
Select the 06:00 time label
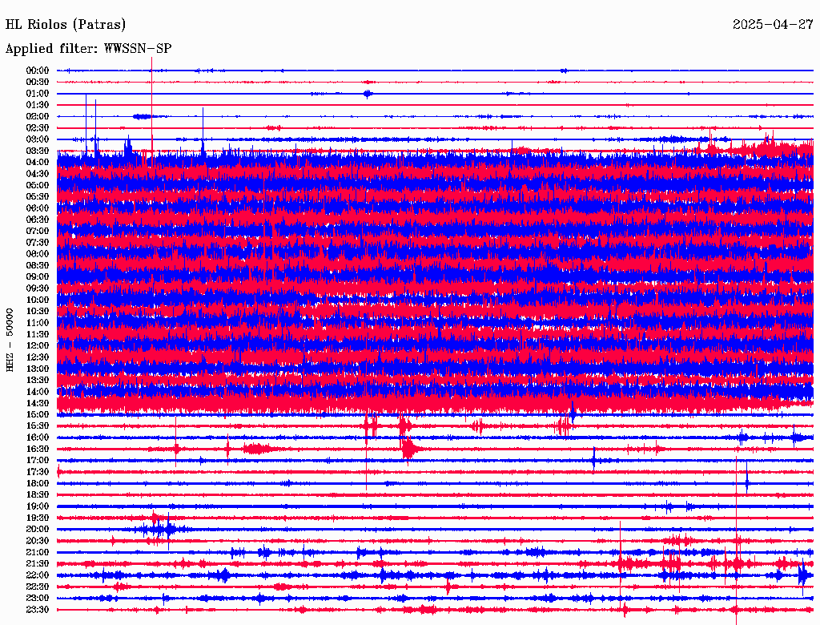pos(38,208)
